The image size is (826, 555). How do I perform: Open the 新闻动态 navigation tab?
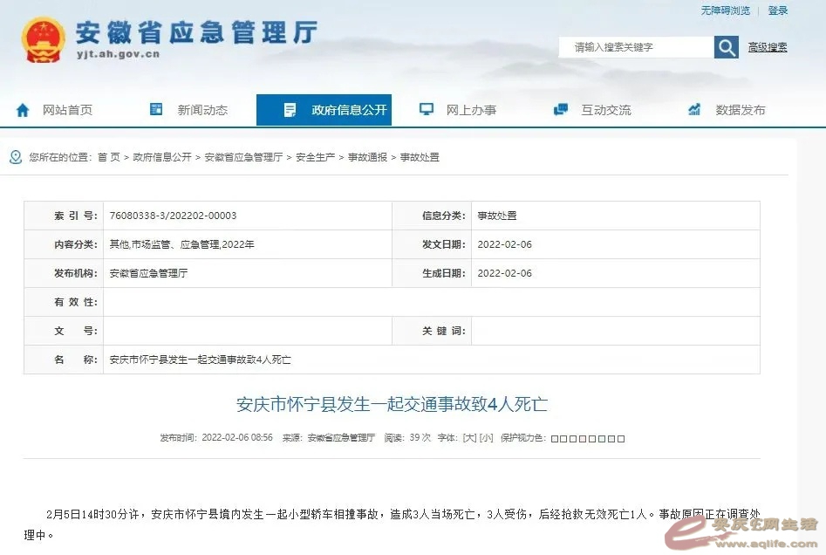[x=202, y=110]
